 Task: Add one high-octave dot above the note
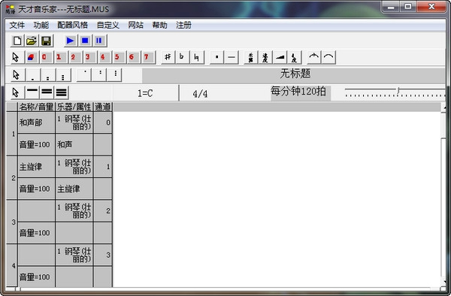tap(84, 75)
